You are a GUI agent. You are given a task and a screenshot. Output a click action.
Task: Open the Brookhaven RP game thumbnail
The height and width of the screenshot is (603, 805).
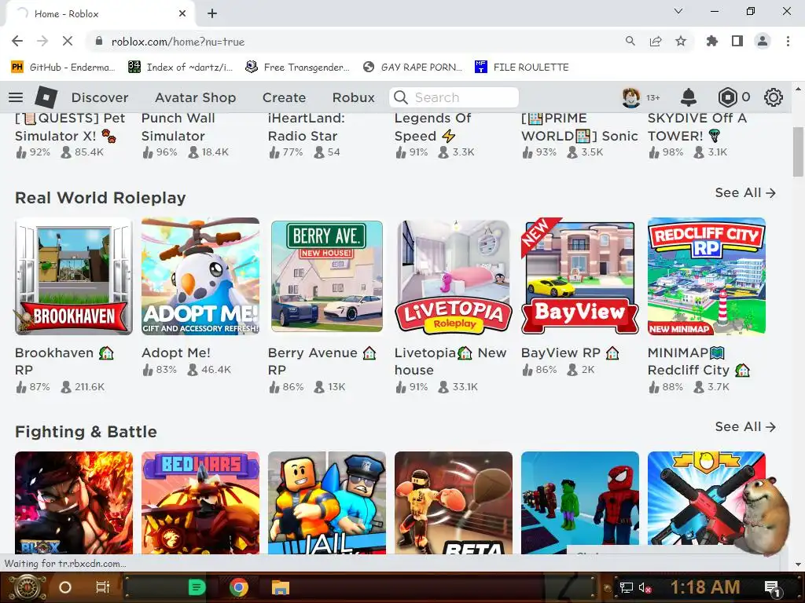[x=73, y=276]
